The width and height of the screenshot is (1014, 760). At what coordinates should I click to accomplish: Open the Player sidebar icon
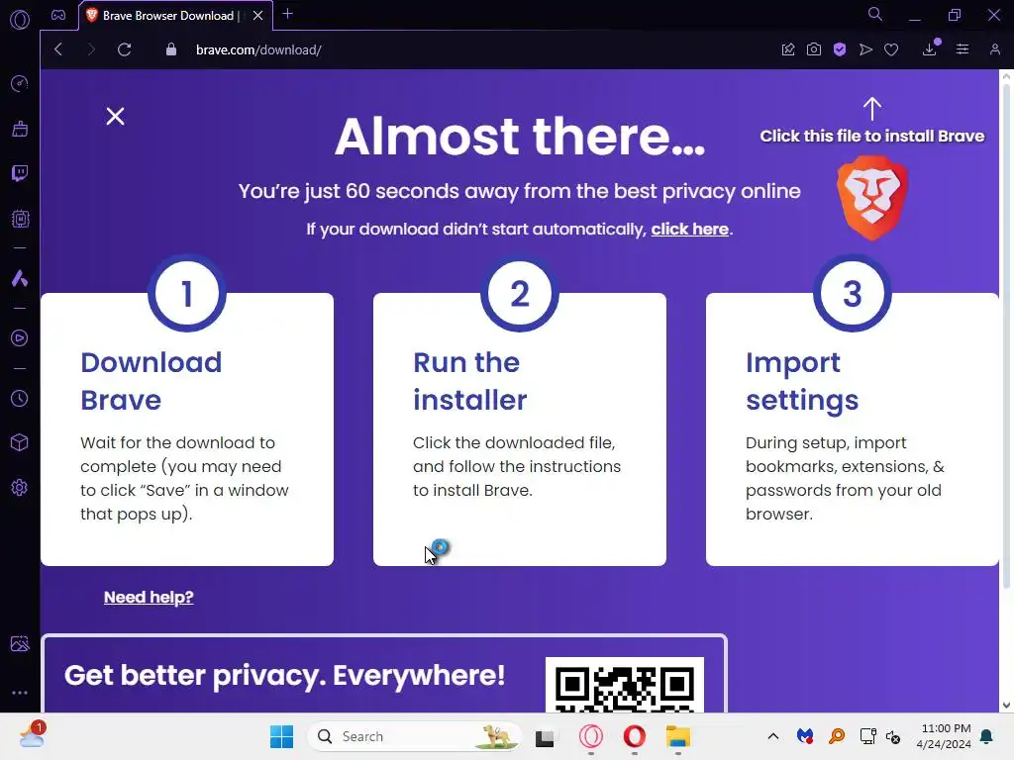coord(20,338)
